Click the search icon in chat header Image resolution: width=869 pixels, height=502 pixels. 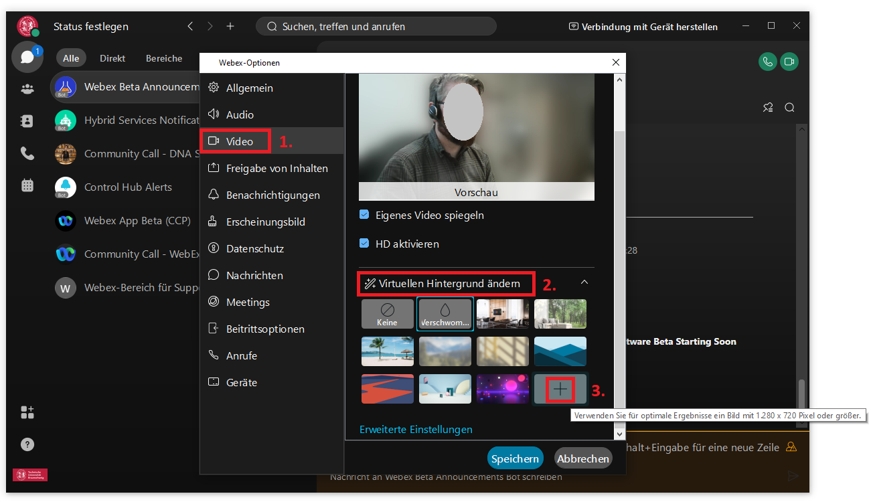pyautogui.click(x=789, y=108)
